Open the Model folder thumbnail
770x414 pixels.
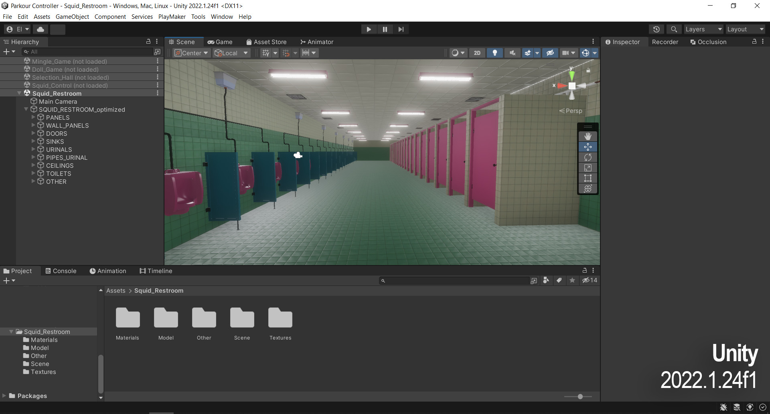pos(166,324)
